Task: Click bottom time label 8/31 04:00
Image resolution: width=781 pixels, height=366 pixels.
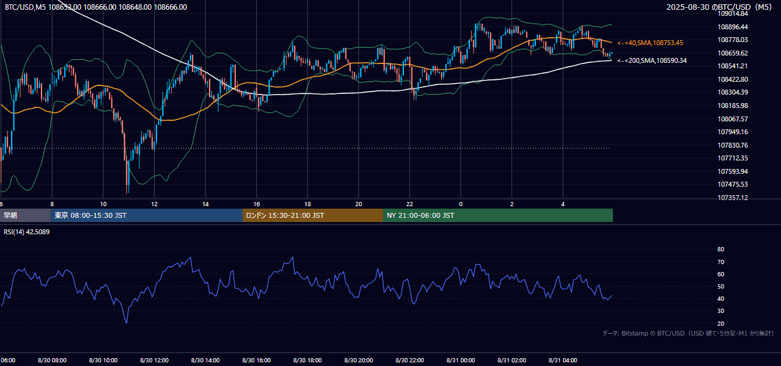Action: click(563, 361)
